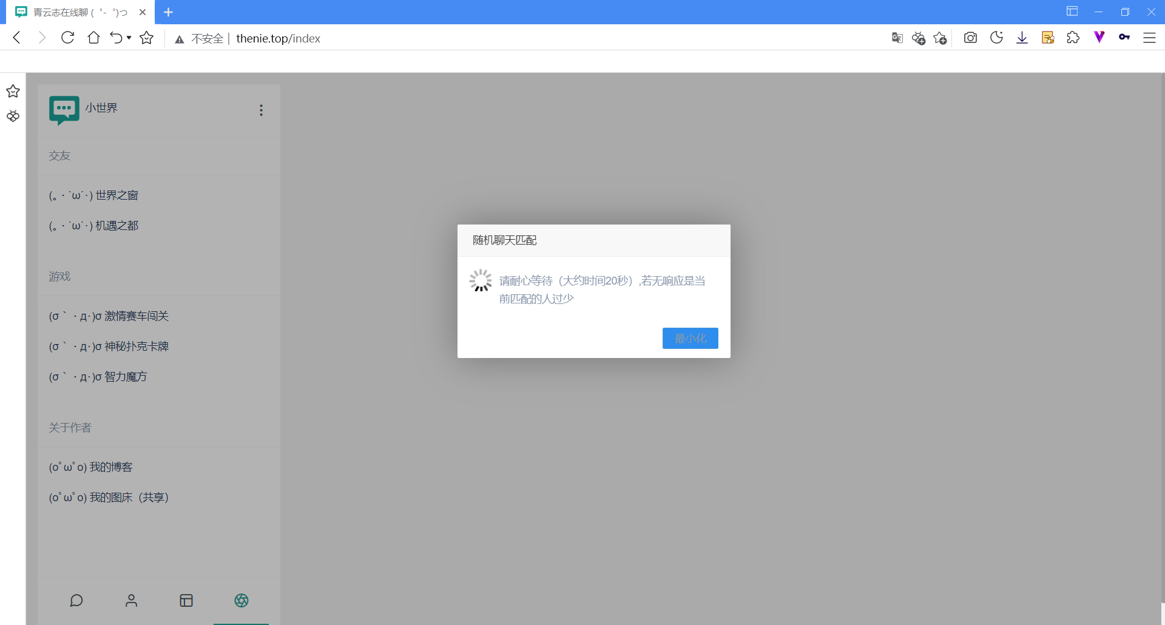Click the browser forward arrow

(x=42, y=38)
